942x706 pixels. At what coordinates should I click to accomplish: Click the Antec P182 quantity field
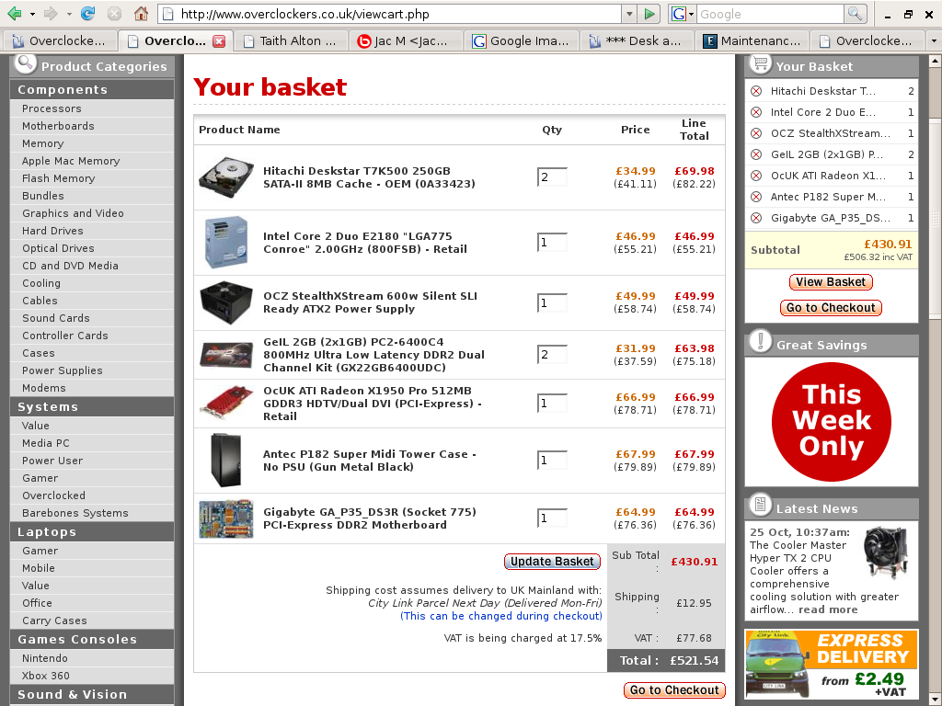coord(552,460)
